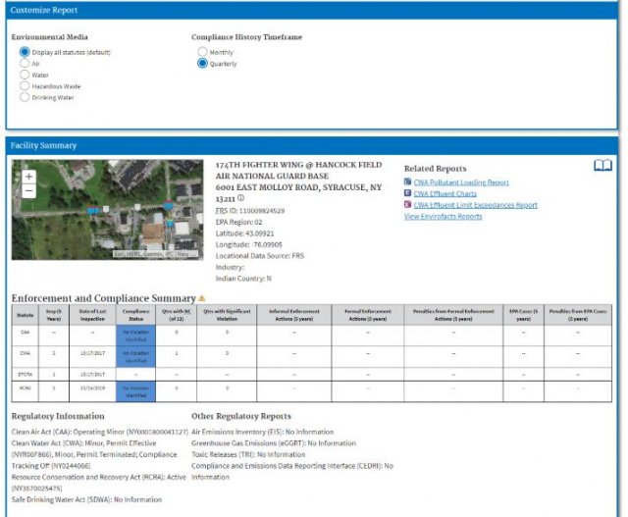Click the Effluent Limit Exceedances Report icon
Screen dimensions: 628x517
(408, 205)
